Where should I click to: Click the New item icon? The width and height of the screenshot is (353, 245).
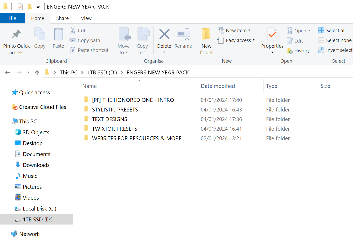point(221,30)
